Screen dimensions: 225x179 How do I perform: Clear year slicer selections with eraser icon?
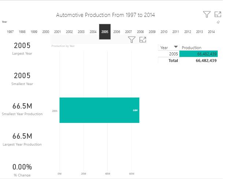(x=218, y=22)
